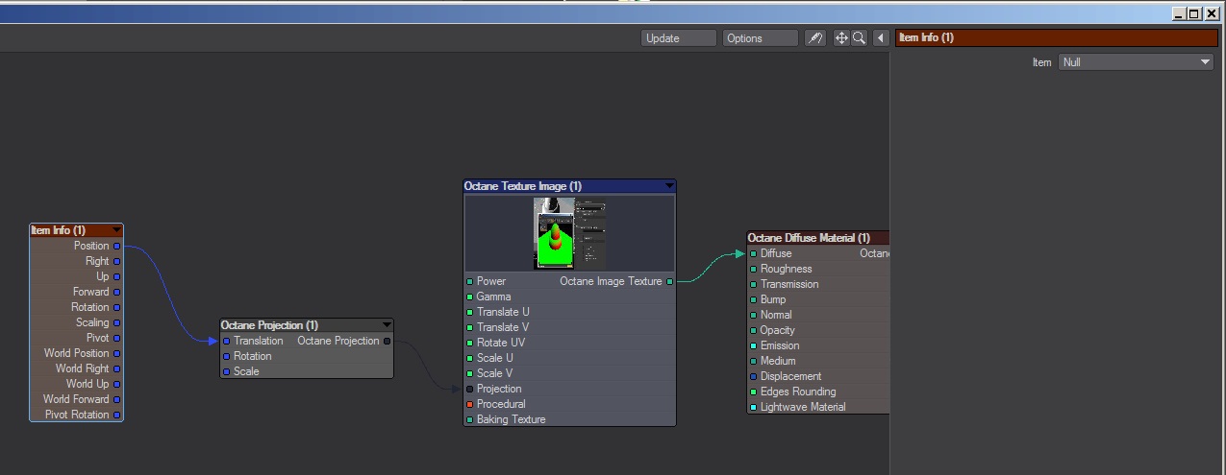Screen dimensions: 1226x475
Task: Close the node editor window
Action: click(x=1212, y=13)
